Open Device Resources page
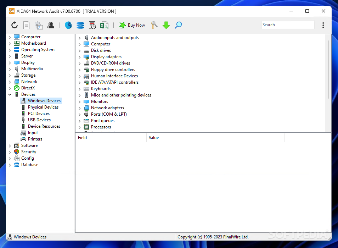Image resolution: width=338 pixels, height=248 pixels. [x=44, y=126]
